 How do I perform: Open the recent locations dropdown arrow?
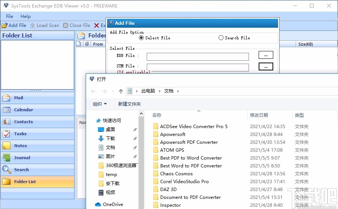[113, 91]
